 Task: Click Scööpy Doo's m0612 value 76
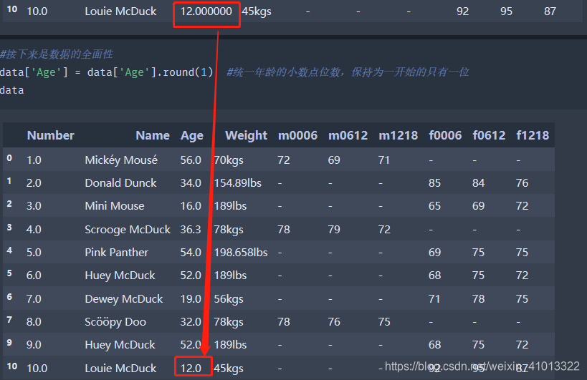334,322
